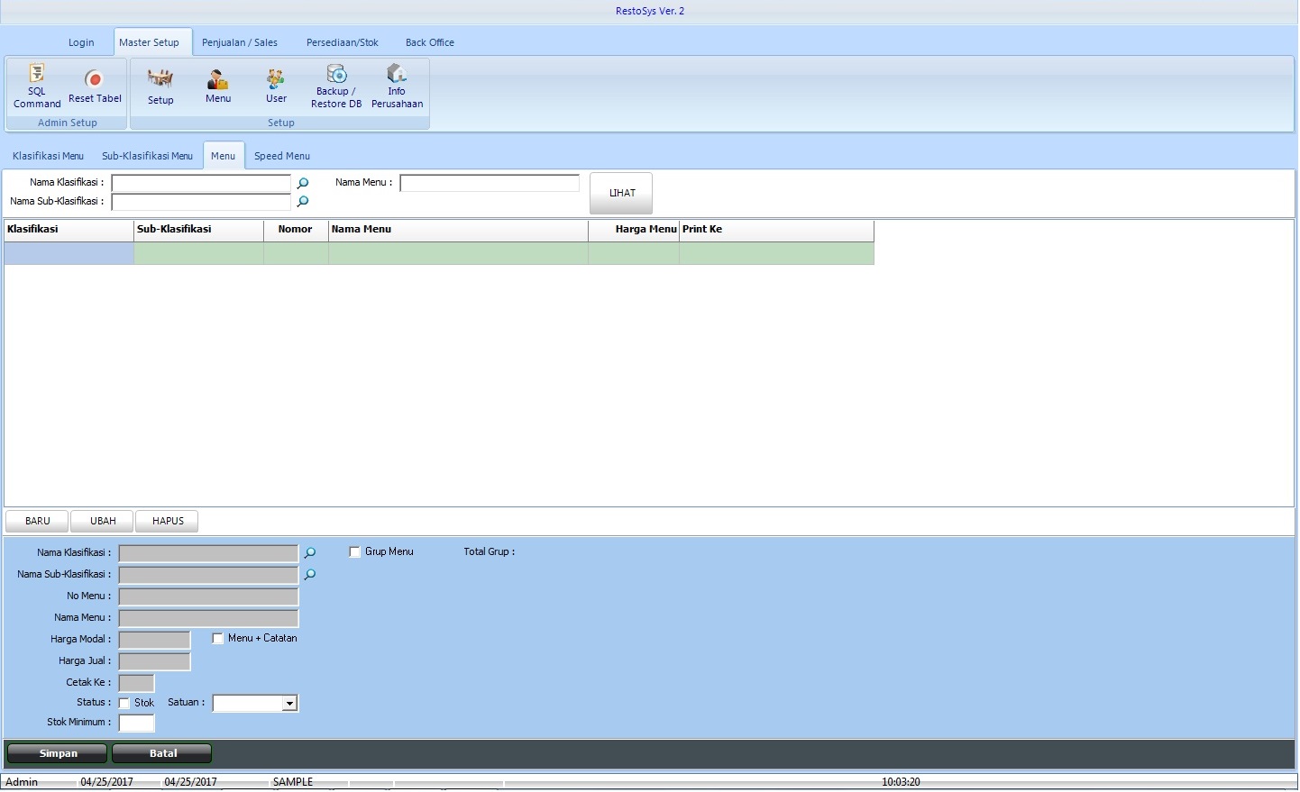Image resolution: width=1300 pixels, height=792 pixels.
Task: Switch to the Penjualan / Sales tab
Action: (x=240, y=42)
